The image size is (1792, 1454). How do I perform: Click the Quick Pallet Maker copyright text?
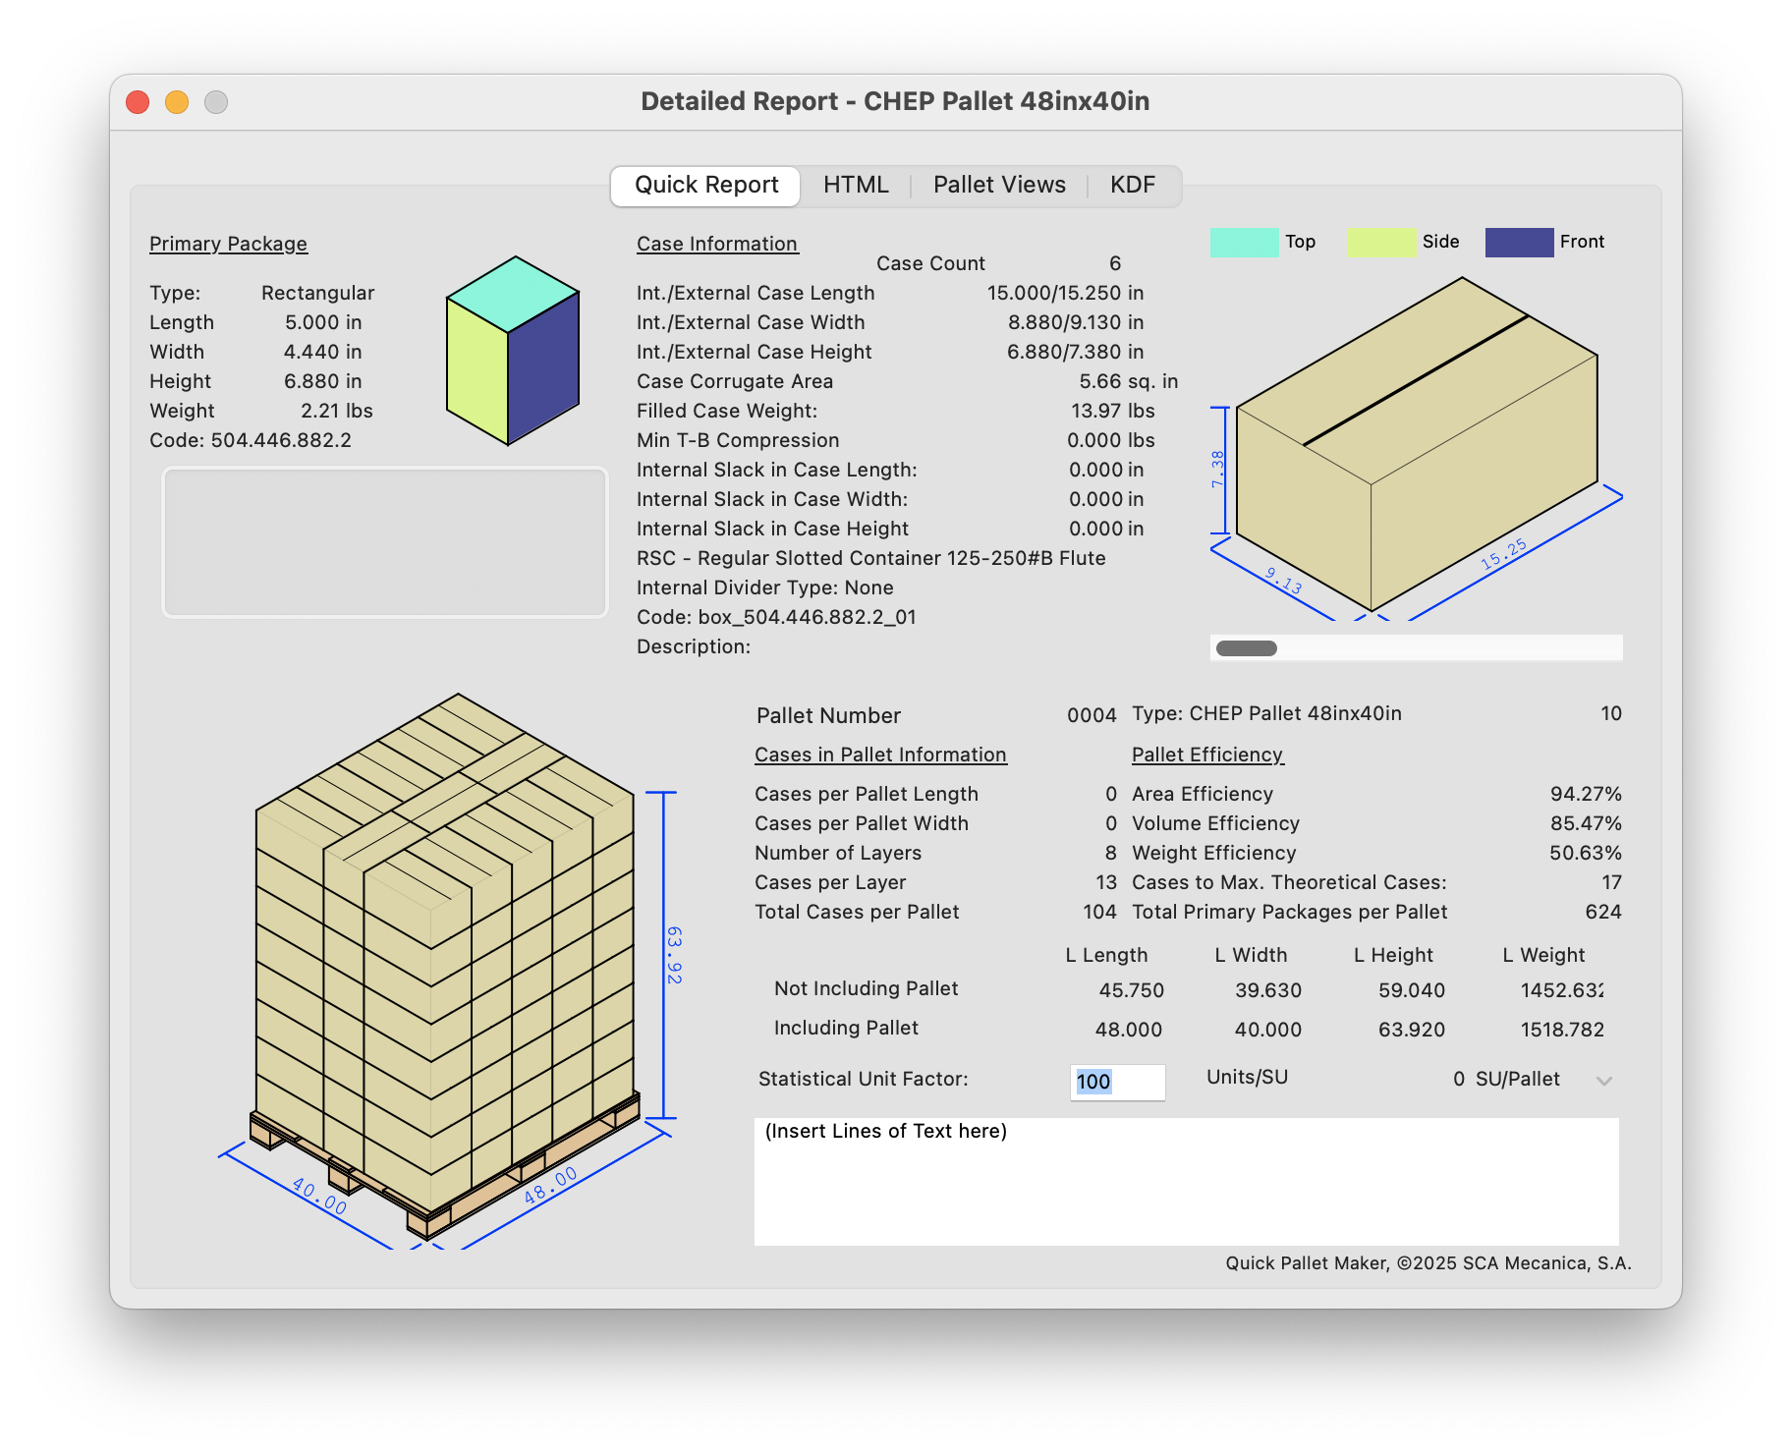pos(1428,1263)
